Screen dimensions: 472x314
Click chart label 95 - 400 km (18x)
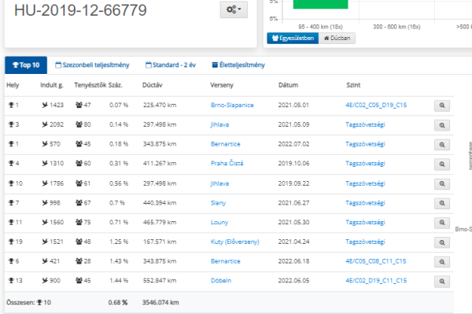[x=321, y=27]
